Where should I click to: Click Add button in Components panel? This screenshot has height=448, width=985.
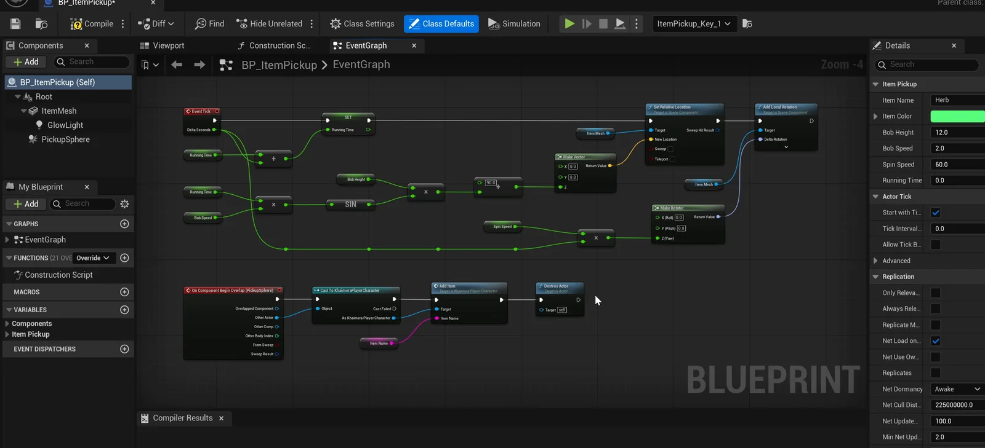tap(26, 62)
